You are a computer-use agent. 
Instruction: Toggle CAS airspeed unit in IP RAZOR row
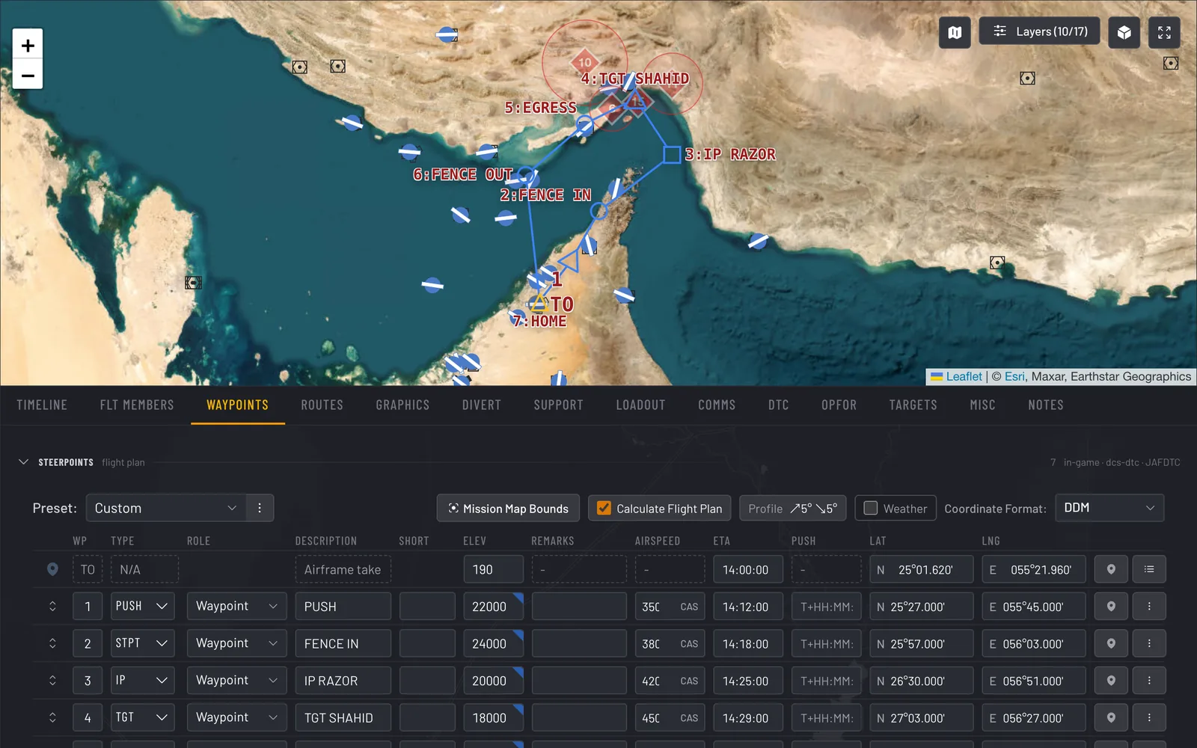[689, 681]
